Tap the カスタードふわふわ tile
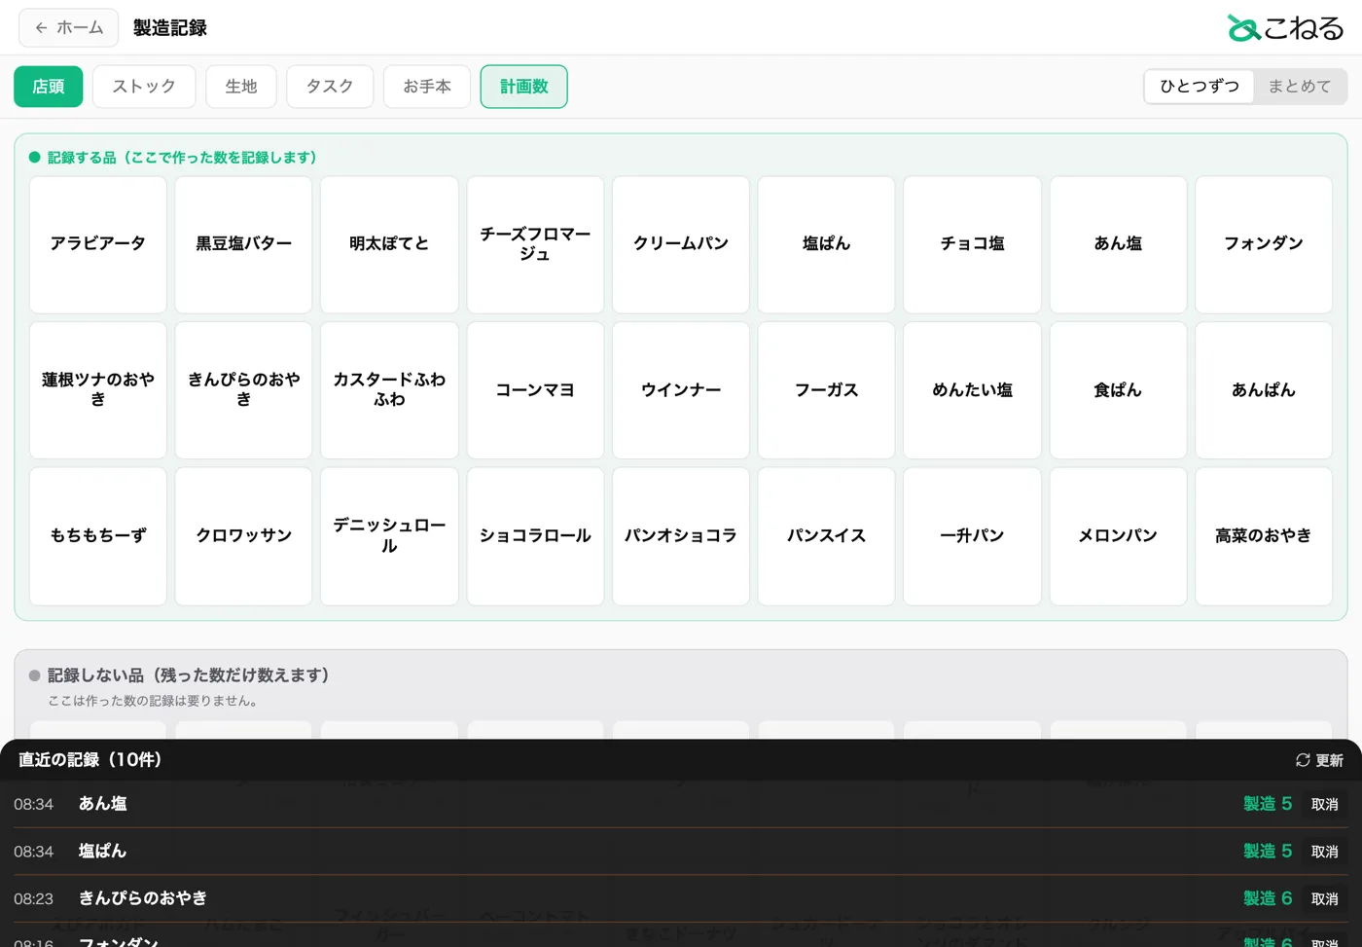Screen dimensions: 1362x947 (x=389, y=390)
